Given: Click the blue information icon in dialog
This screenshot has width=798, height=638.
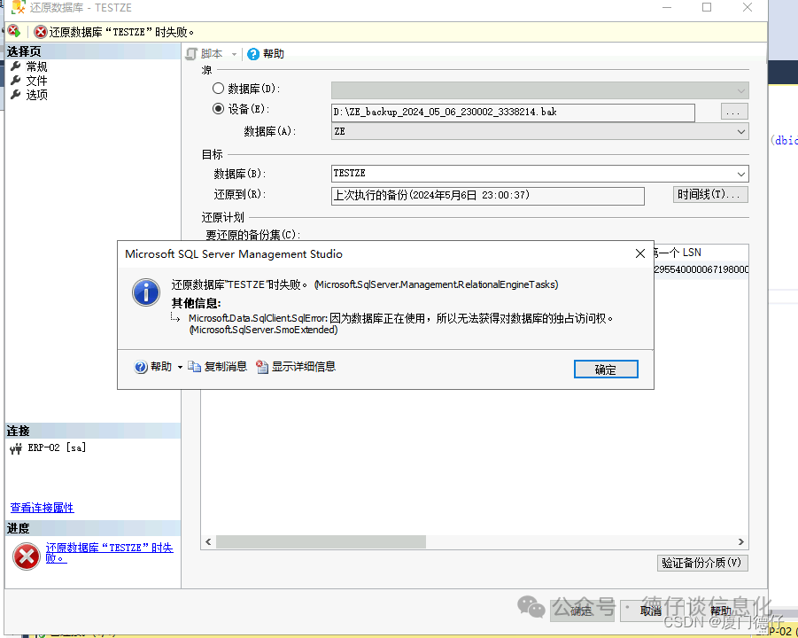Looking at the screenshot, I should (146, 292).
